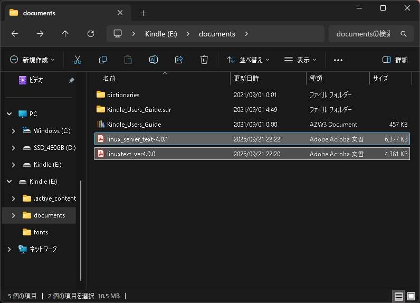Click the Share icon in toolbar

(179, 60)
